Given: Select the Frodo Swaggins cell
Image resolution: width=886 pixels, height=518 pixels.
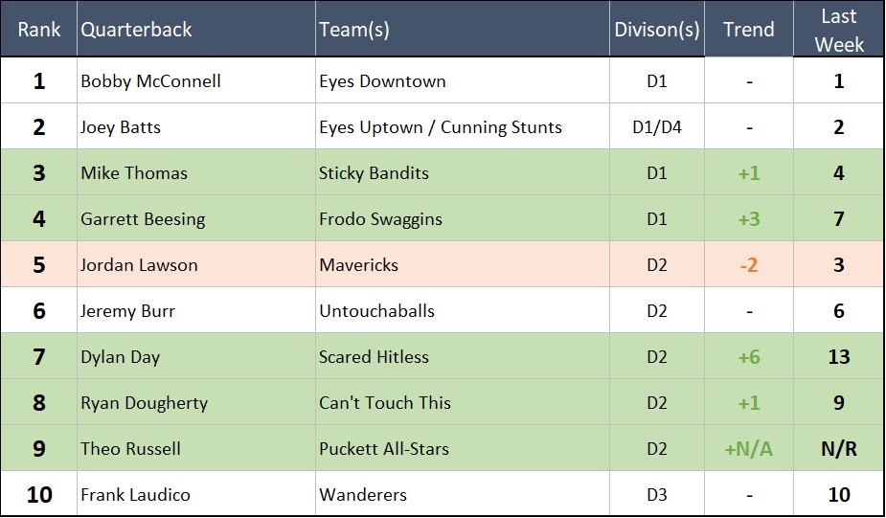Looking at the screenshot, I should click(x=380, y=219).
